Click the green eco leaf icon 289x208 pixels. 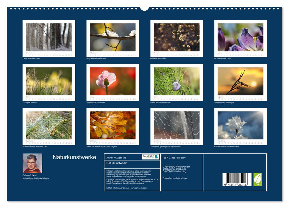pyautogui.click(x=257, y=179)
